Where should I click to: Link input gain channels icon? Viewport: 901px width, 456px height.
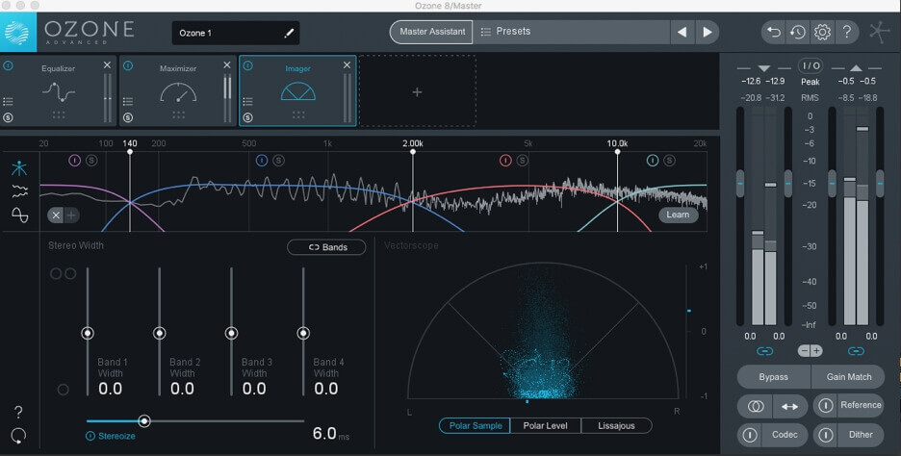[x=764, y=351]
